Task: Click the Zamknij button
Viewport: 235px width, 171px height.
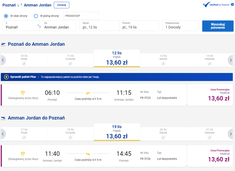Action: 62,5
